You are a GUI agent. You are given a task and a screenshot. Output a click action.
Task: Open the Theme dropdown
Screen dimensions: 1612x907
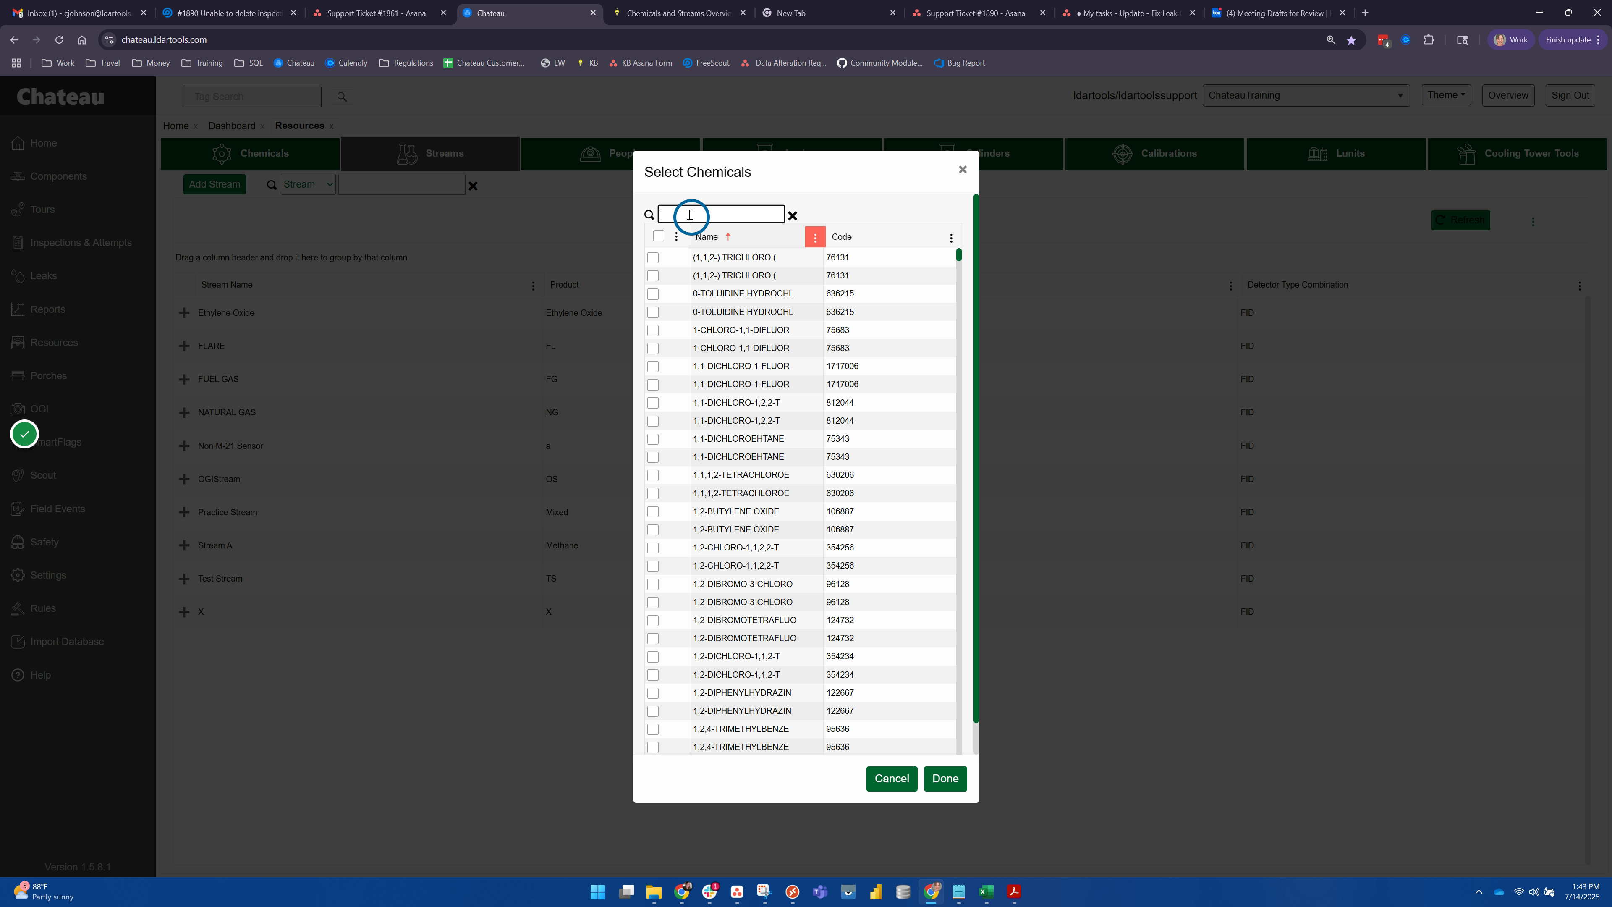[1446, 95]
